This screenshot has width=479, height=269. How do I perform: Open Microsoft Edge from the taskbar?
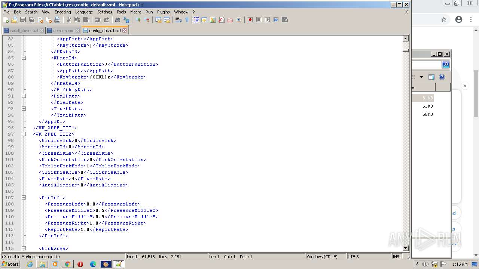pyautogui.click(x=93, y=264)
